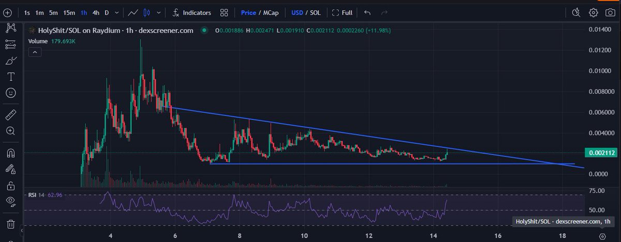Toggle stay in drawing mode pencil-lock

10,169
